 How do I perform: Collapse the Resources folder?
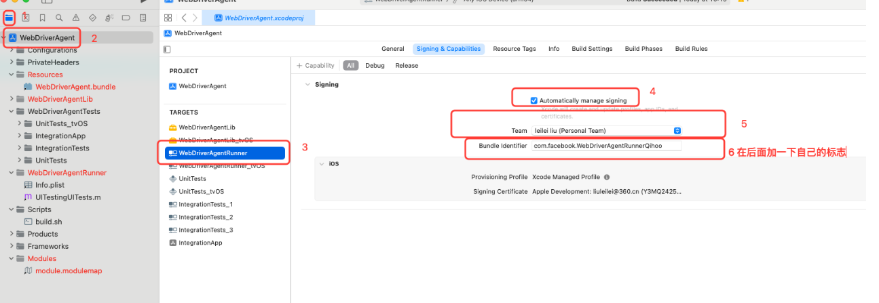coord(12,75)
